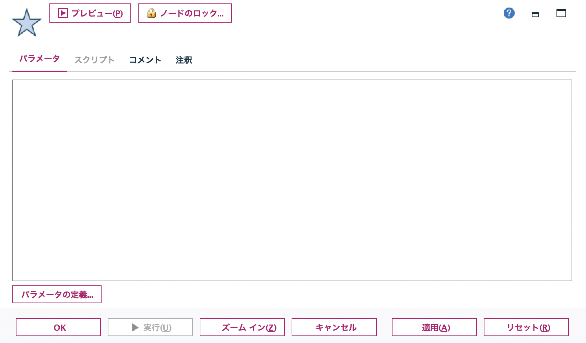Confirm settings with OK button
Image resolution: width=586 pixels, height=343 pixels.
pyautogui.click(x=58, y=327)
